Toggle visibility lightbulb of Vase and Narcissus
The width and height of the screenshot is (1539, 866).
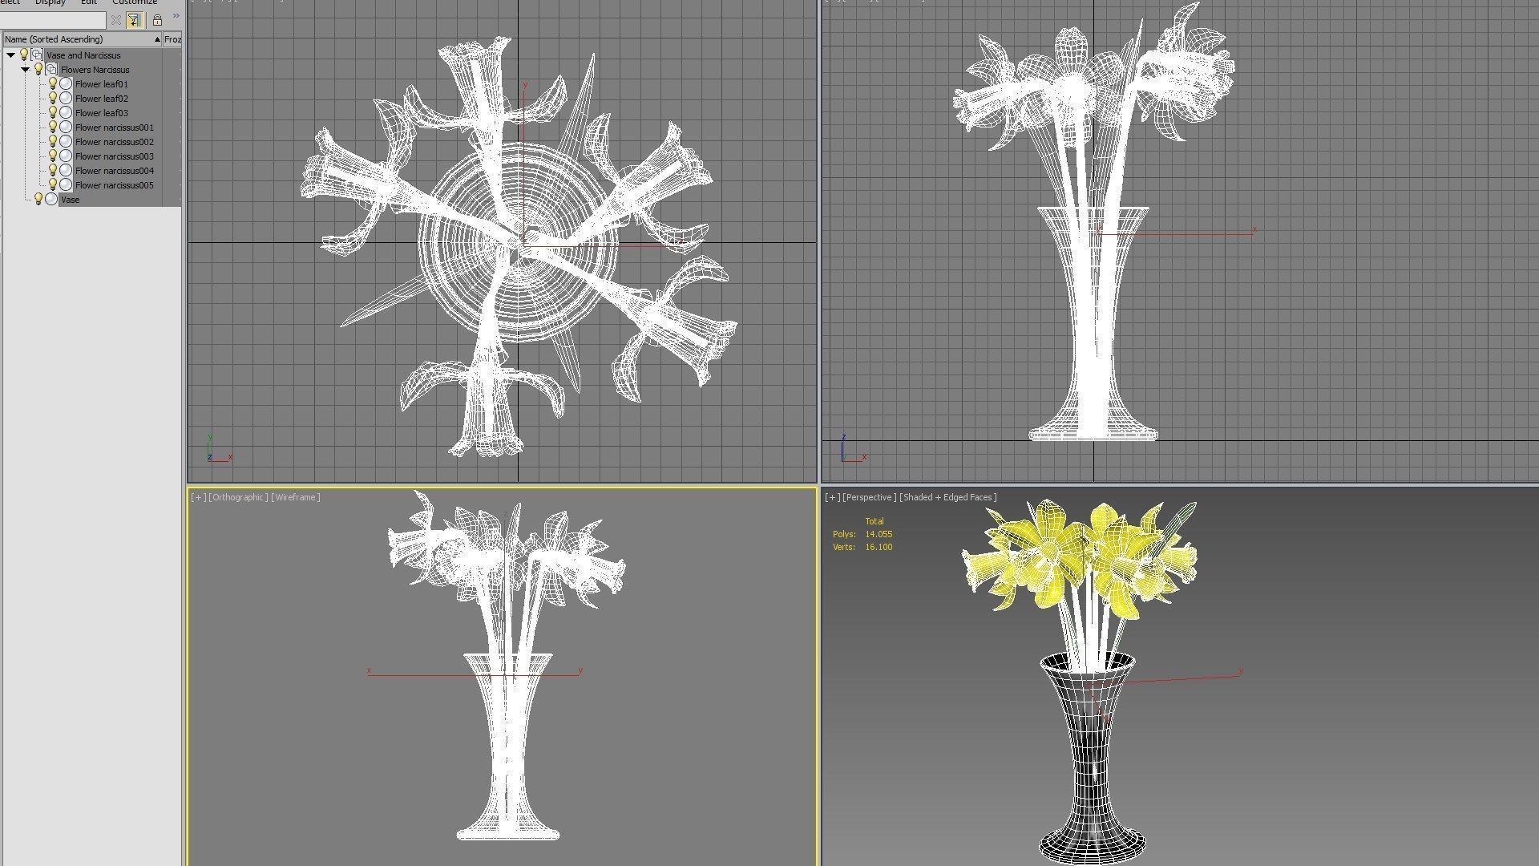coord(24,55)
